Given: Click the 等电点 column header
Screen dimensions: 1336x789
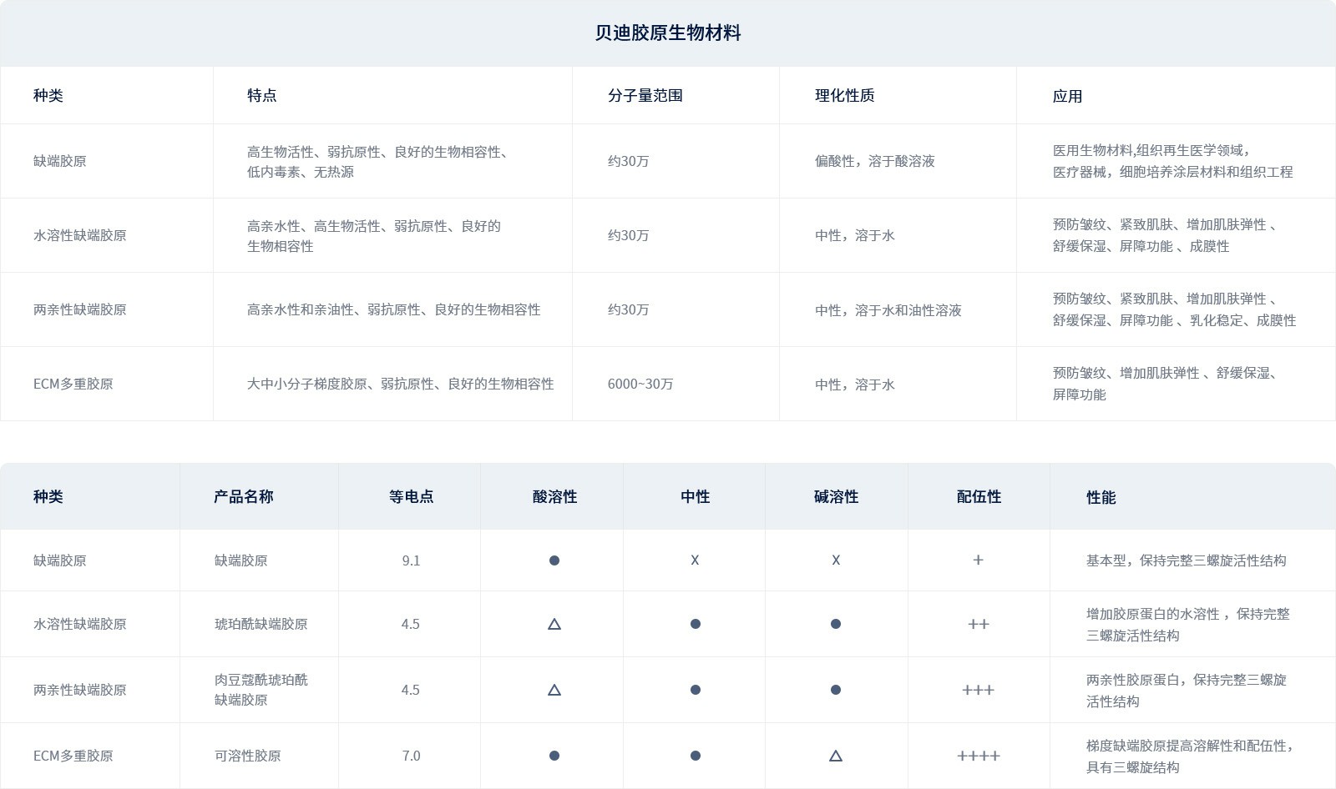Looking at the screenshot, I should coord(411,496).
